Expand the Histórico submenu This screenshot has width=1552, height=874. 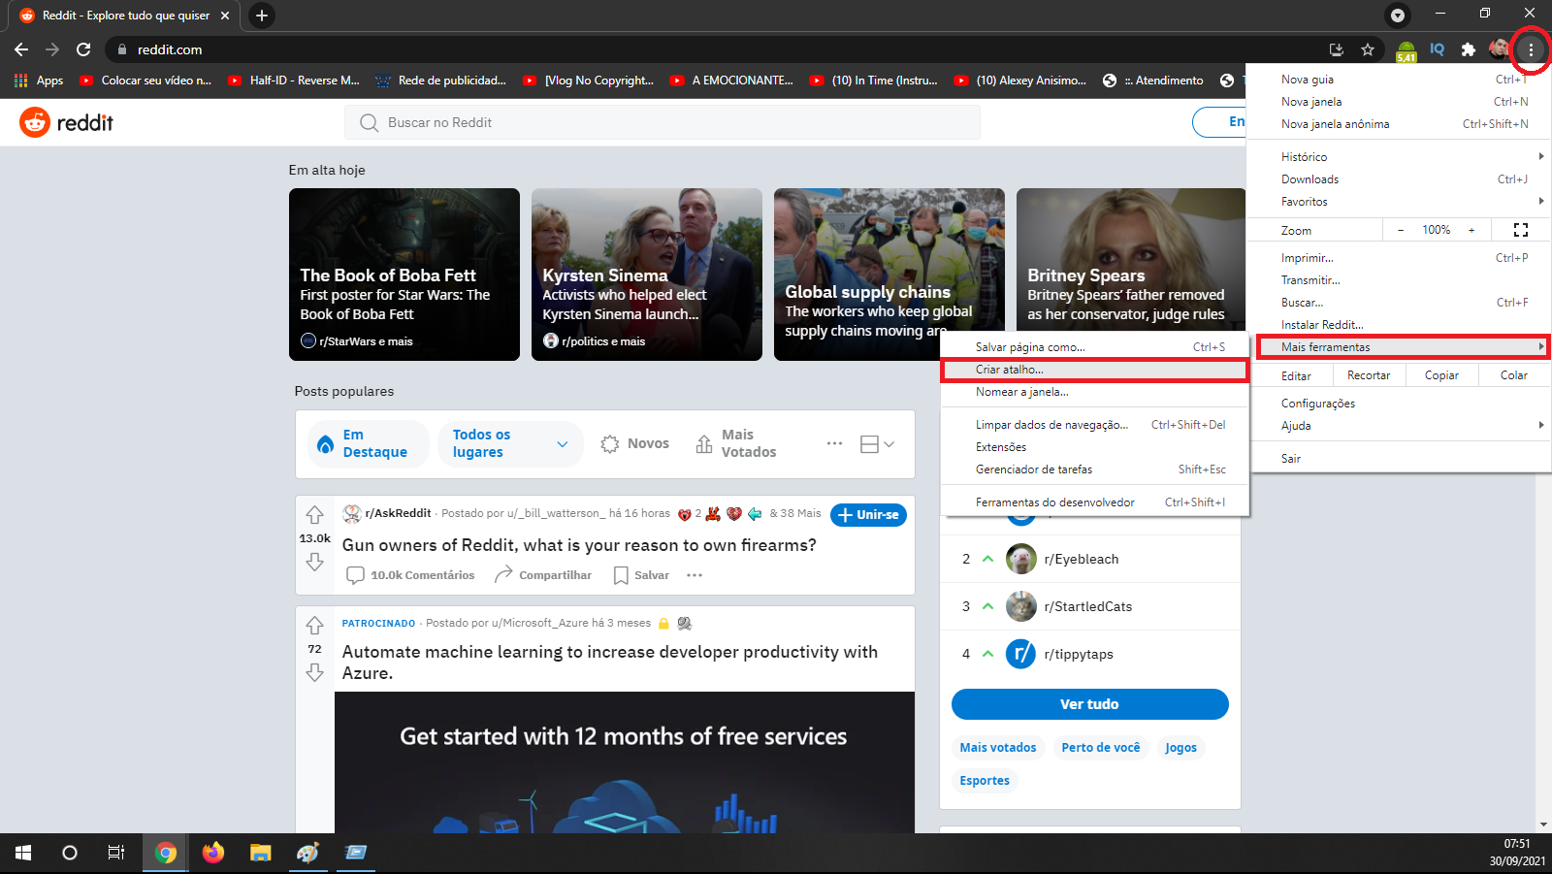[1401, 157]
